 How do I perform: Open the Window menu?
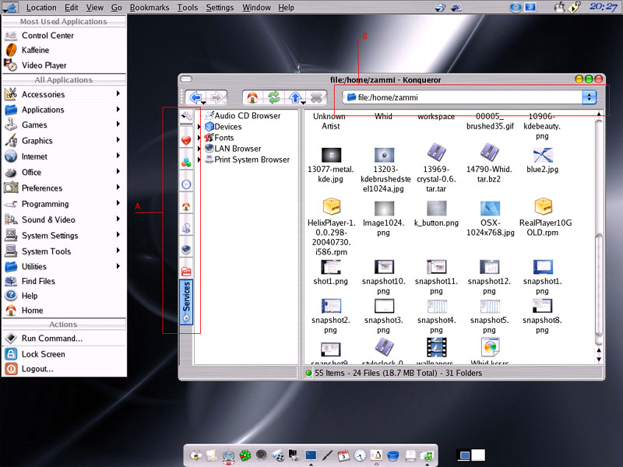pos(257,8)
